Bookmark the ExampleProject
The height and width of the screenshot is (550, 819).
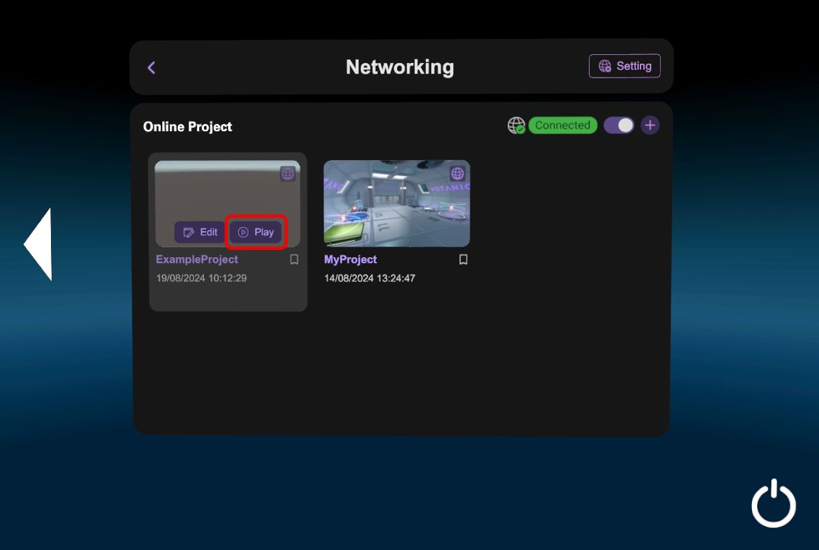click(294, 260)
